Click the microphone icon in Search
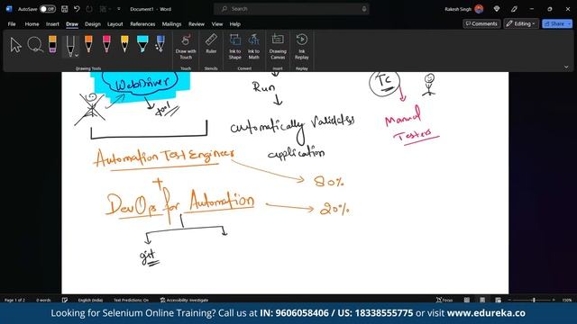Viewport: 577px width, 324px height. point(364,9)
